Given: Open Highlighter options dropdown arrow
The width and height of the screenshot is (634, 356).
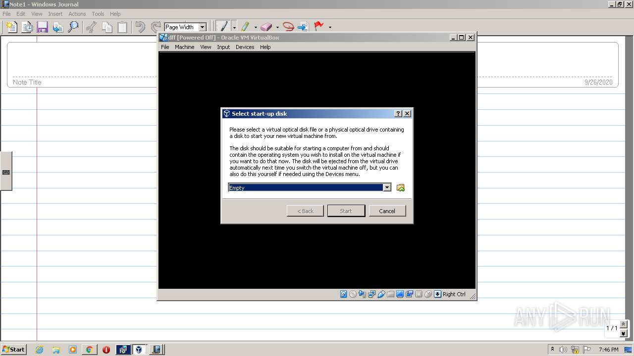Looking at the screenshot, I should (x=256, y=27).
